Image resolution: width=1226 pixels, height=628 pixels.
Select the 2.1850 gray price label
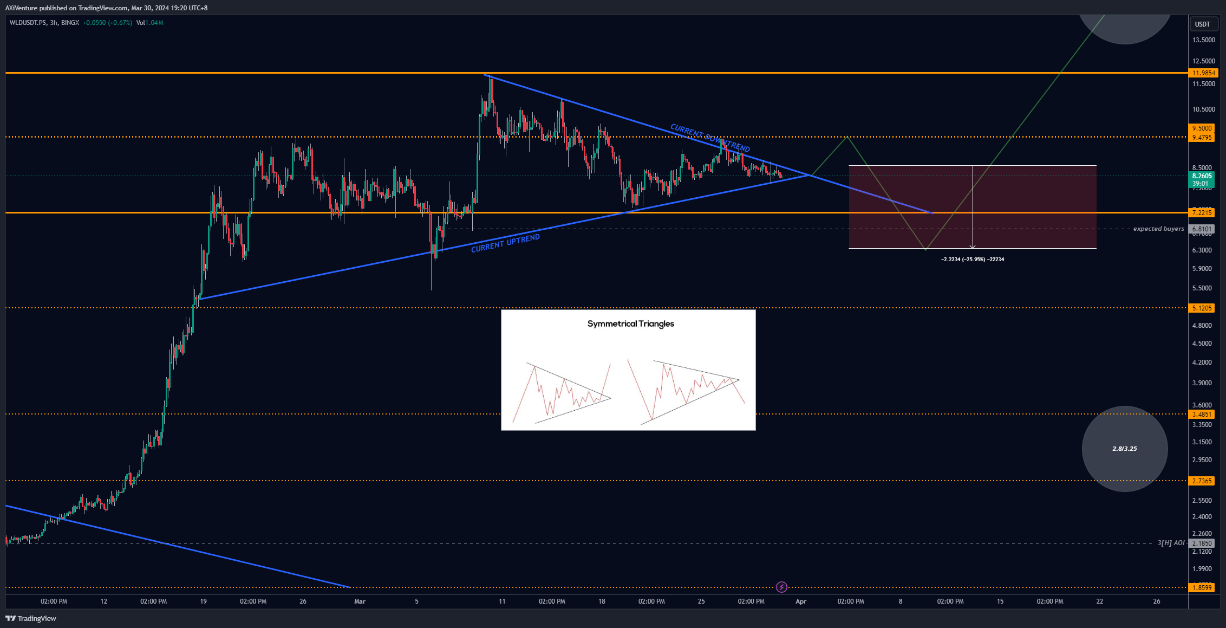[1202, 543]
